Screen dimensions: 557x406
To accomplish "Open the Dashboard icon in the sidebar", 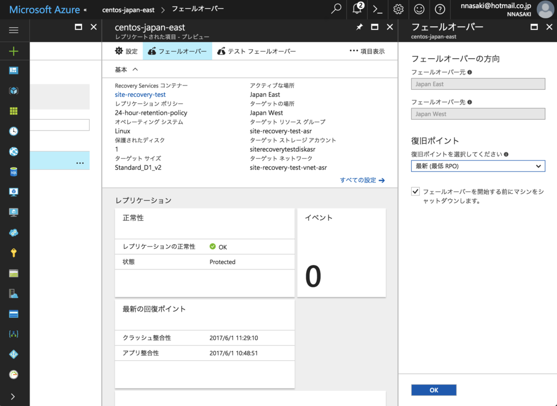I will pyautogui.click(x=14, y=70).
